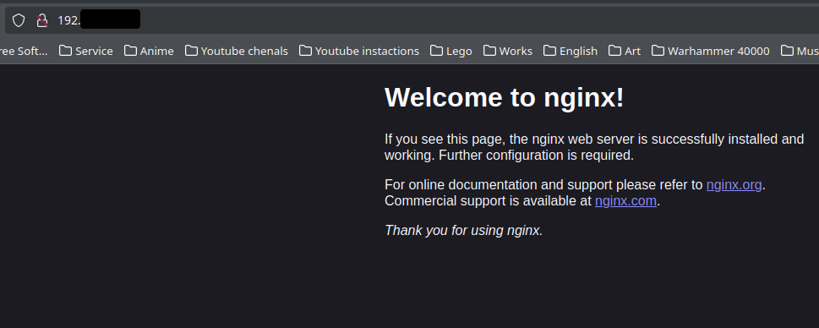Open the Warhammer 40000 bookmarks folder
The width and height of the screenshot is (819, 328).
[x=711, y=51]
